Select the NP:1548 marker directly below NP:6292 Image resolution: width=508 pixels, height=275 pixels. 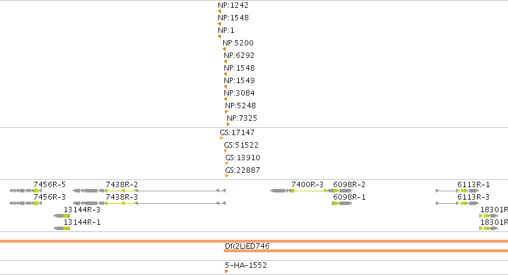[225, 74]
